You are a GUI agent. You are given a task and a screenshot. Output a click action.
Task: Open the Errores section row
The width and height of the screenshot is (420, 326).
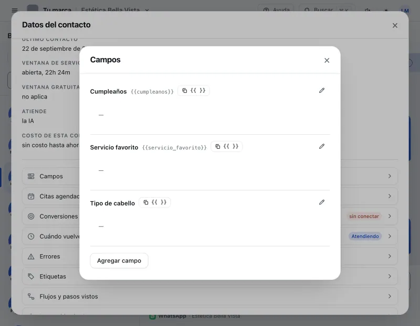(x=209, y=256)
